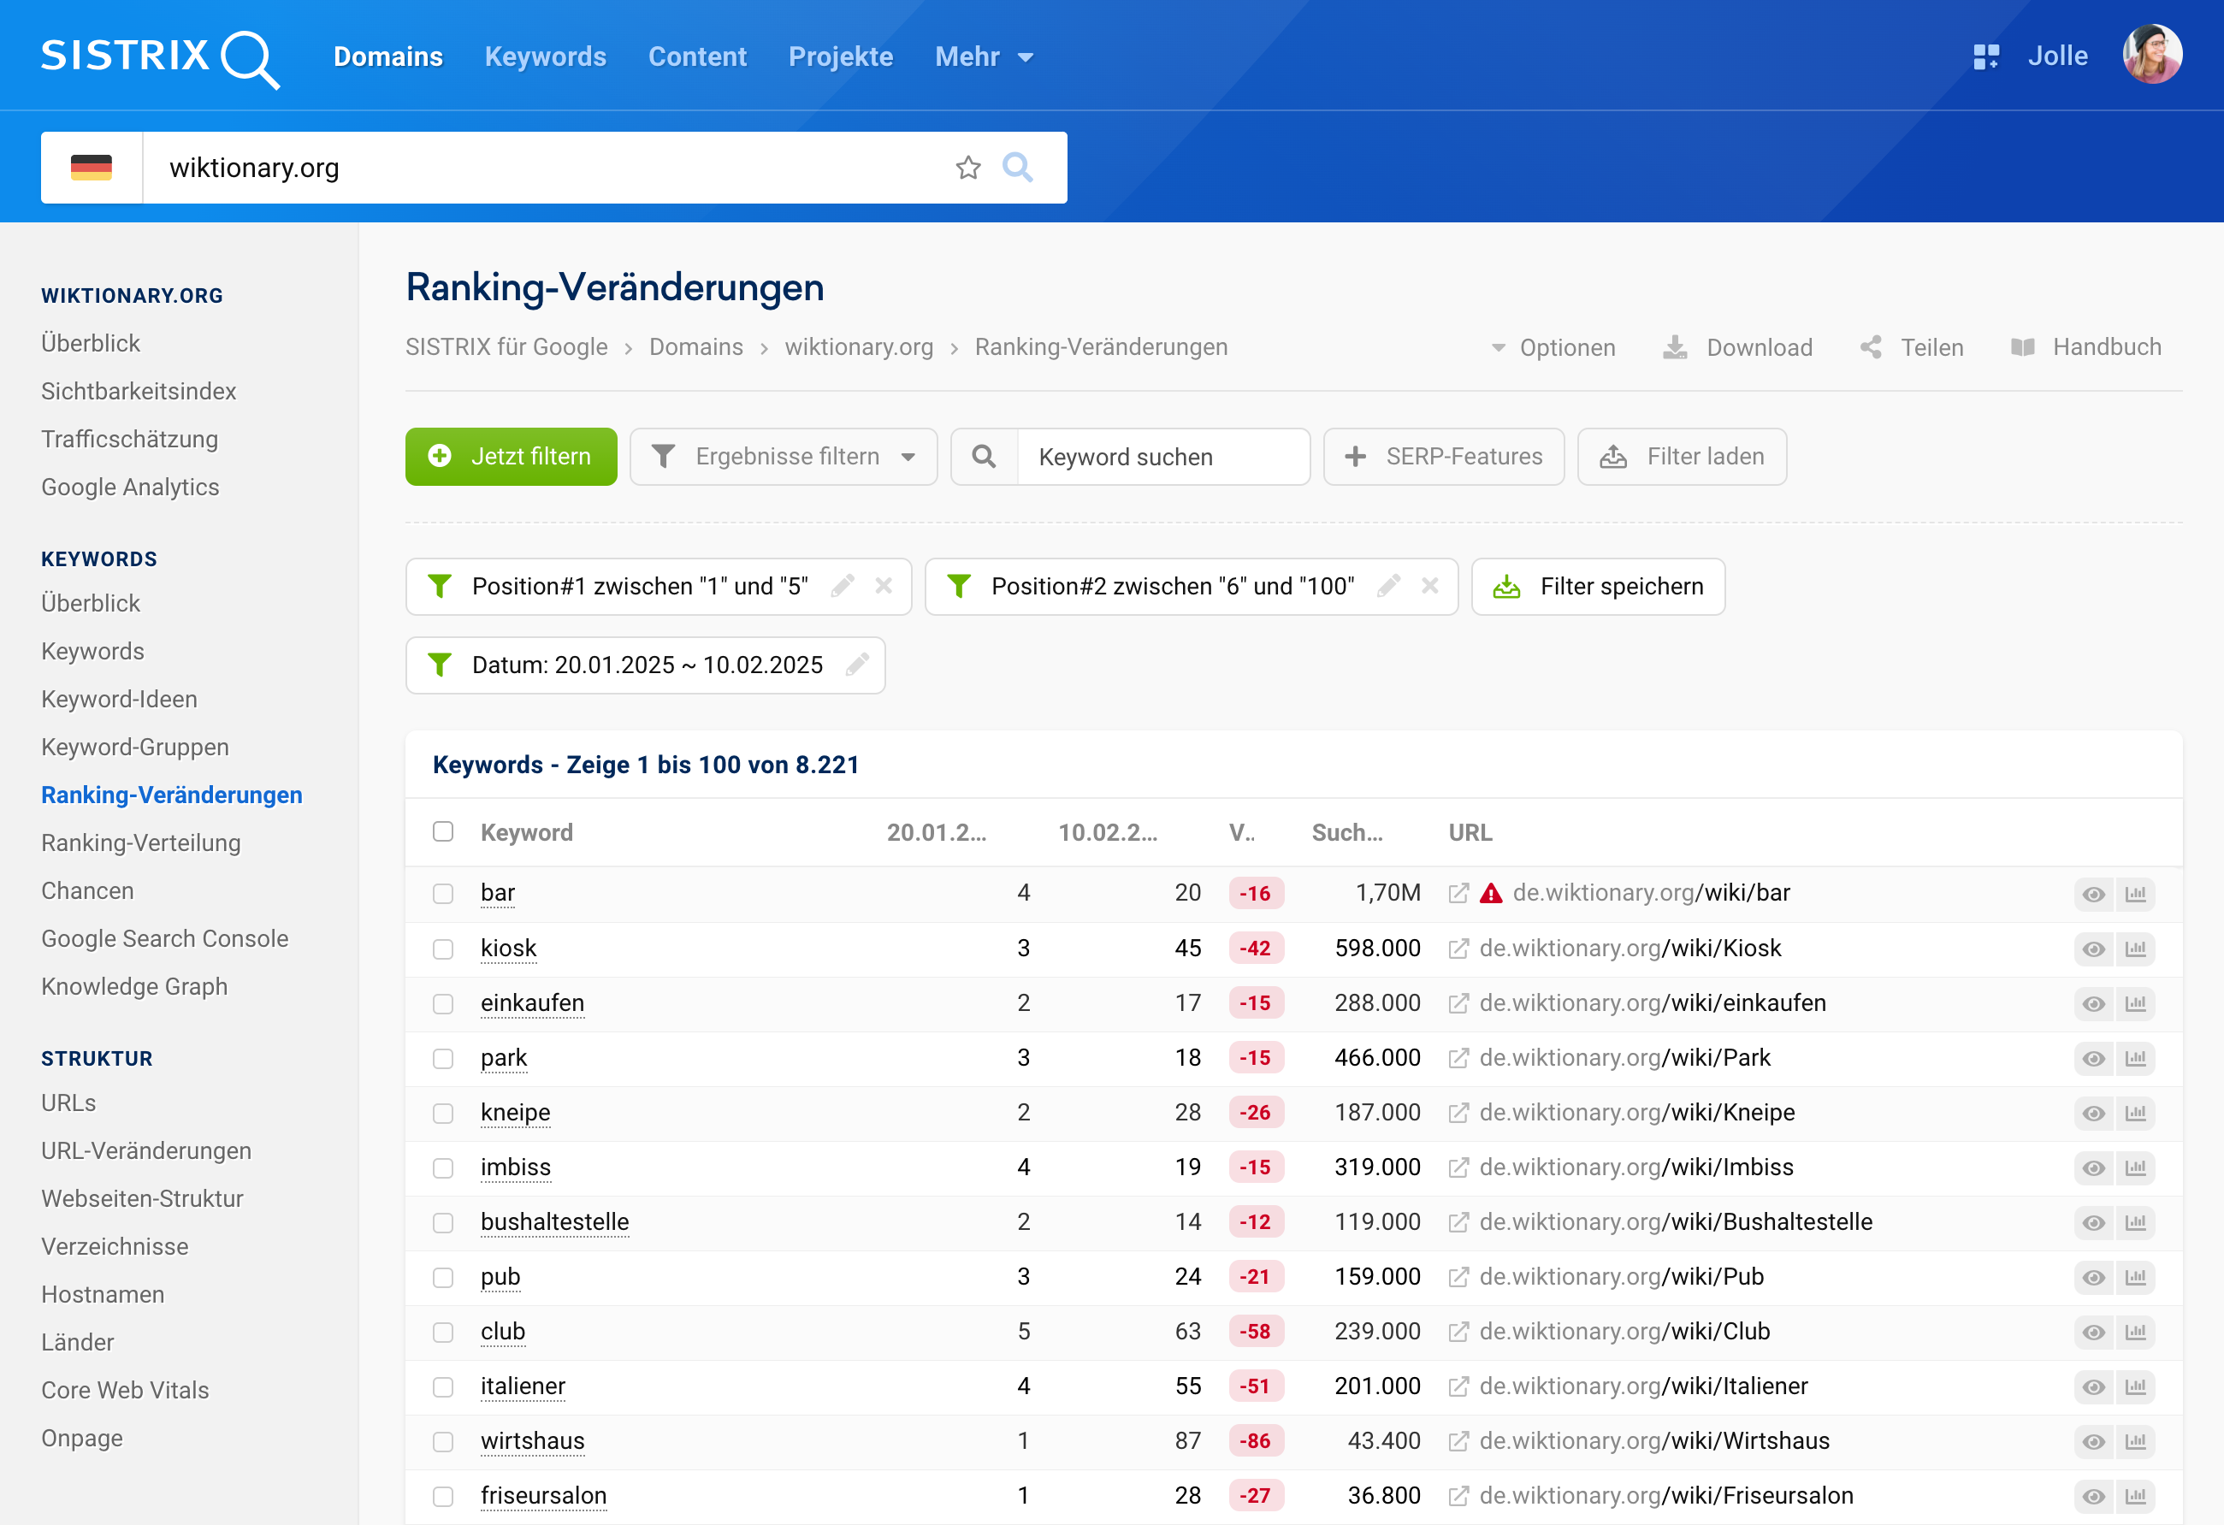Open Ranking-Verteilung in the sidebar

(140, 842)
